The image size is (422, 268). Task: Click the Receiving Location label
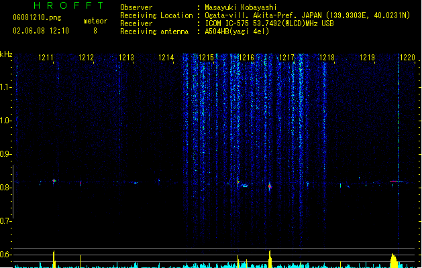tap(156, 15)
